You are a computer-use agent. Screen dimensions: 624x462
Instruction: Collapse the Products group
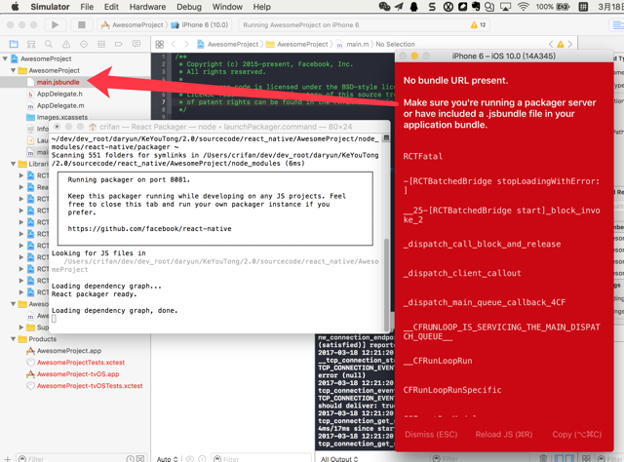(13, 339)
